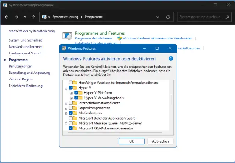Enable the Legacykomponenten checkbox
Screen dimensions: 235x163
tap(70, 108)
